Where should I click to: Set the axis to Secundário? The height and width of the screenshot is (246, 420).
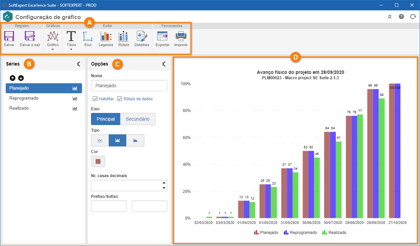pos(138,119)
